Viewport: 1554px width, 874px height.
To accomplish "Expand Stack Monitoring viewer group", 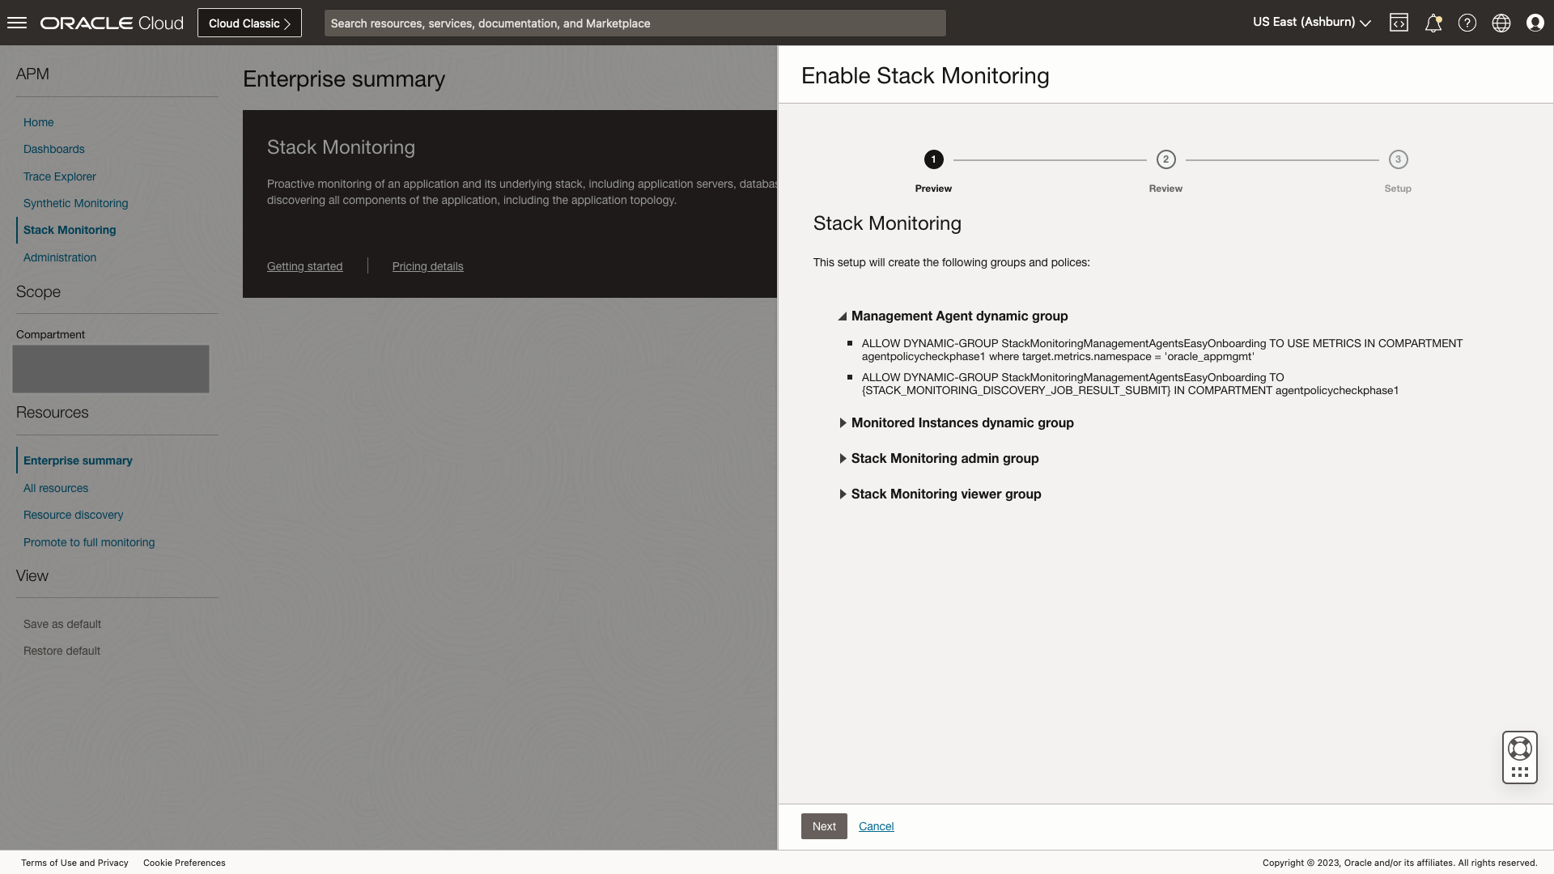I will [x=946, y=494].
